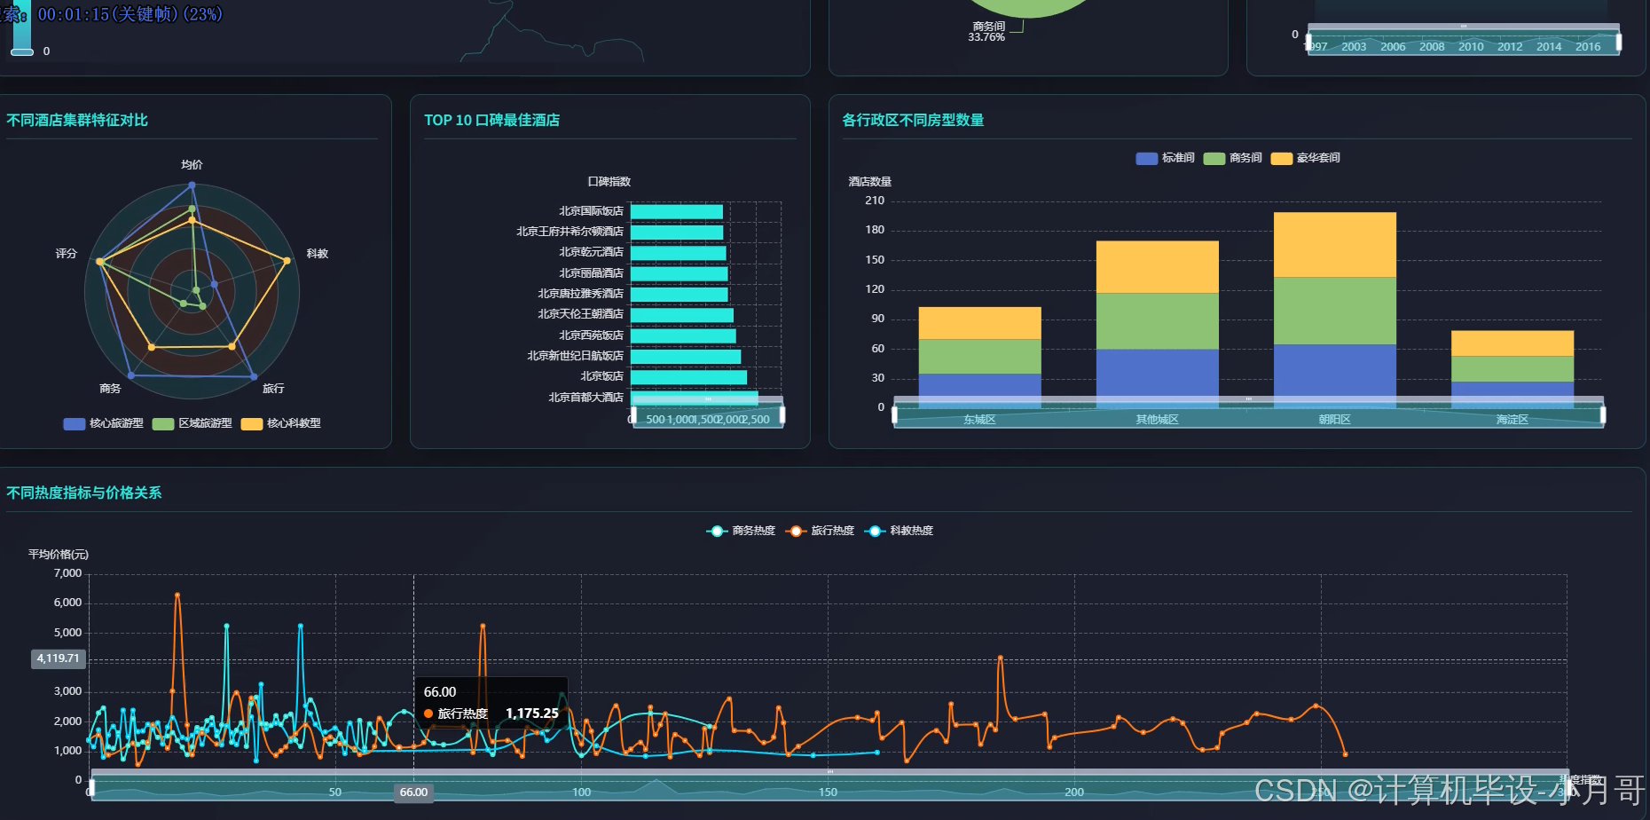Click the 商务间 33.76% pie label
1650x820 pixels.
987,32
